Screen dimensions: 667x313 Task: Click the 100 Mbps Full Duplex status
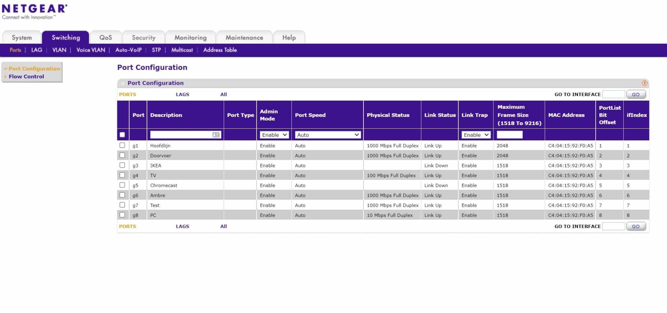point(391,176)
